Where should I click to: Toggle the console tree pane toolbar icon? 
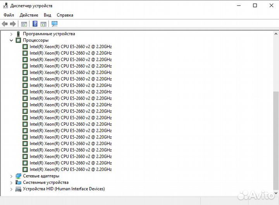pos(24,24)
